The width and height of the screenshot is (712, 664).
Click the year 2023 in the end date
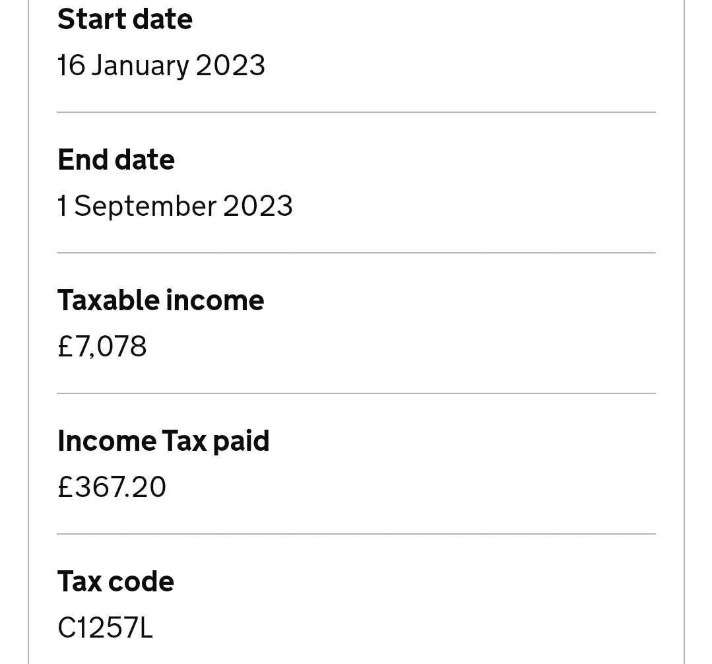point(258,207)
